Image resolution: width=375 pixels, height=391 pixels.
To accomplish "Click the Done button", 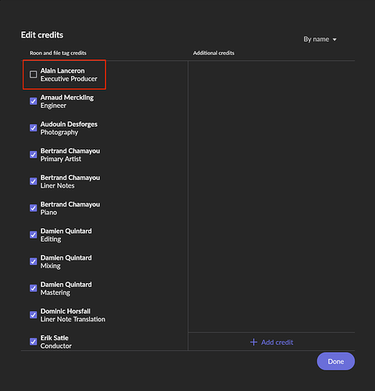I will pos(336,361).
